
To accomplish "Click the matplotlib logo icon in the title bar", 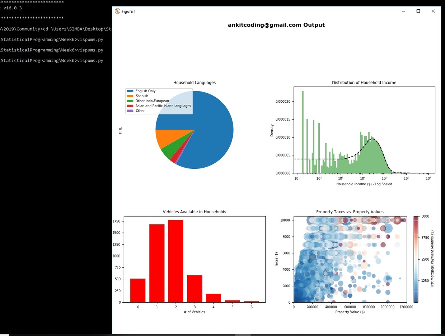I will (117, 11).
